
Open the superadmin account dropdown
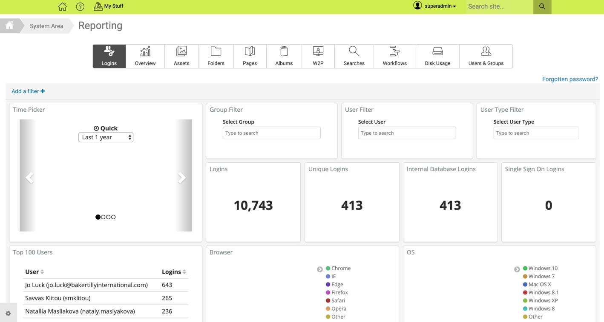coord(440,6)
